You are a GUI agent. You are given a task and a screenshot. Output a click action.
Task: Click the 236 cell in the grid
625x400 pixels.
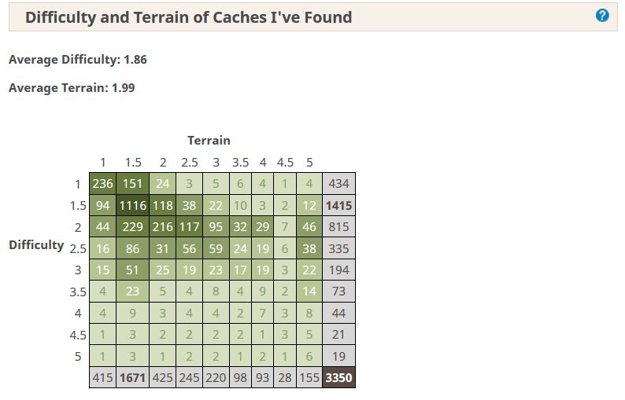(x=102, y=184)
